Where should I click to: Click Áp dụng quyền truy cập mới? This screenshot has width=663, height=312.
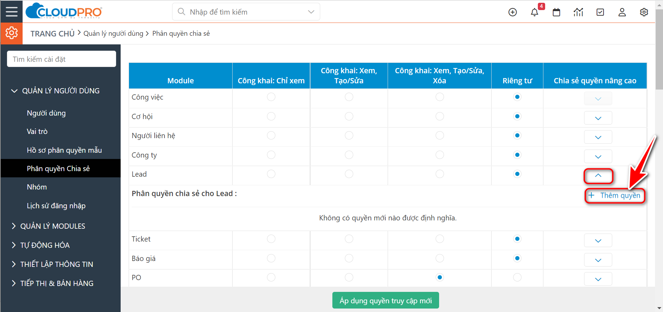click(386, 301)
